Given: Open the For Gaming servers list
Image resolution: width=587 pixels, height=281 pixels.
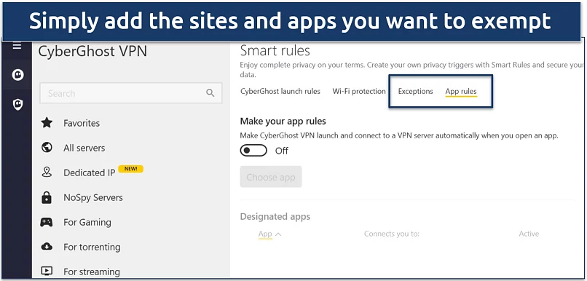Looking at the screenshot, I should (x=87, y=222).
